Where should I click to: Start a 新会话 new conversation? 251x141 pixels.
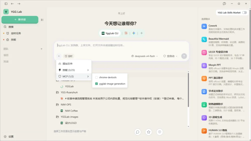click(20, 20)
